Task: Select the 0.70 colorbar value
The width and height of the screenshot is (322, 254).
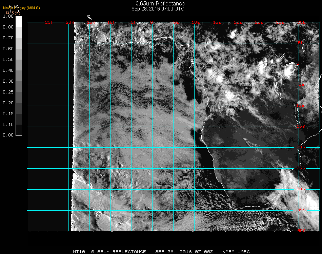Action: click(8, 38)
